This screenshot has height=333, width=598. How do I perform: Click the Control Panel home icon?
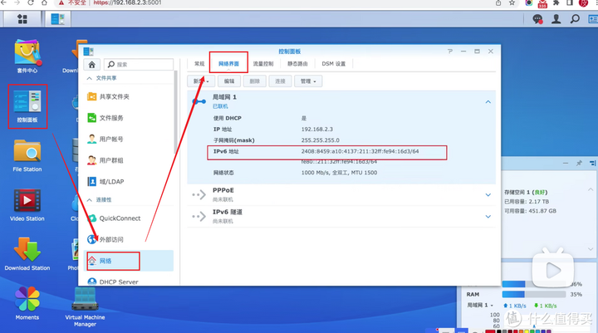coord(92,63)
